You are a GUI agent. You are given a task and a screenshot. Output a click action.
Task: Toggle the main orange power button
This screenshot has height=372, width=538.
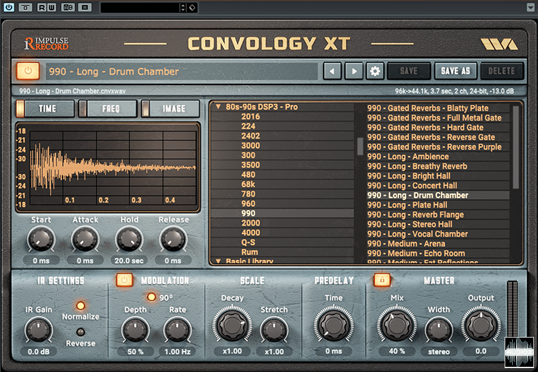[x=28, y=71]
